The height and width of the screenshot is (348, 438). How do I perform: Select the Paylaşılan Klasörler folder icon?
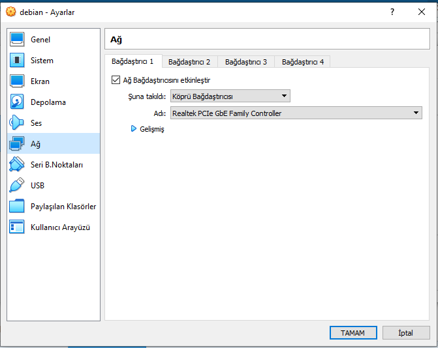tap(17, 206)
